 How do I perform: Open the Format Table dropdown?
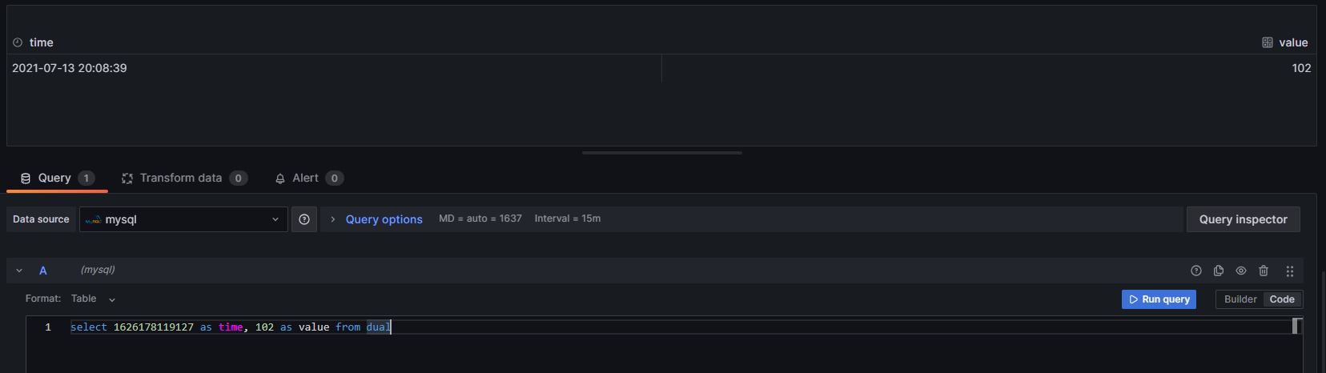coord(94,299)
